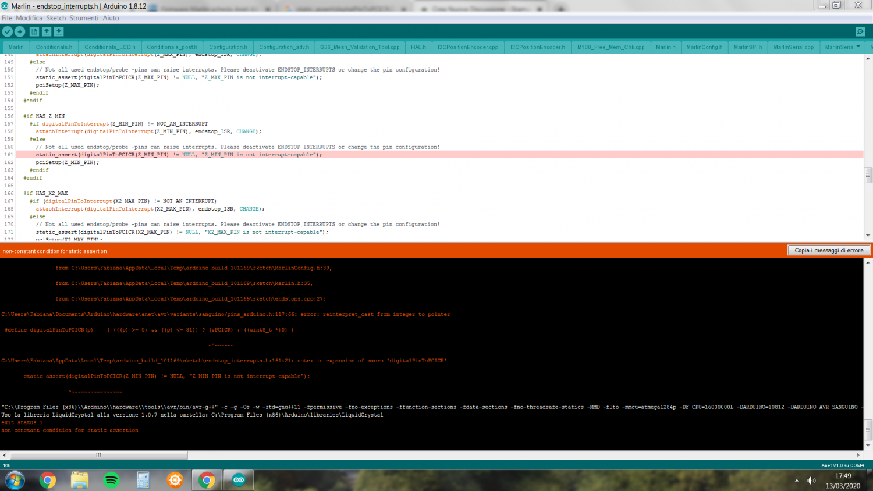Screen dimensions: 873x491
Task: Open first Chrome icon in the taskbar
Action: [x=48, y=480]
